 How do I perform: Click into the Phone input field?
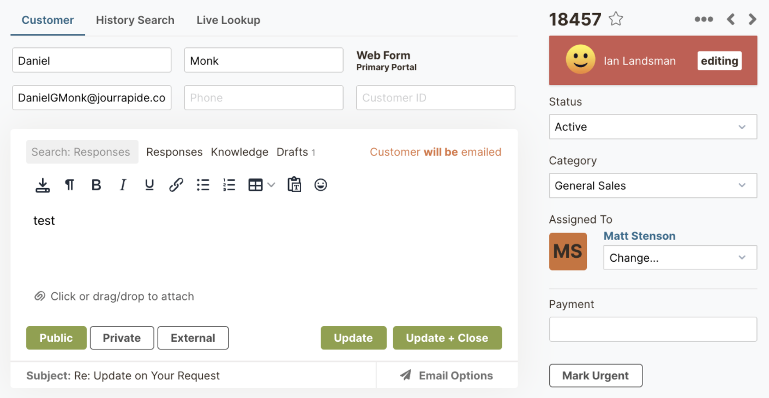pos(263,98)
